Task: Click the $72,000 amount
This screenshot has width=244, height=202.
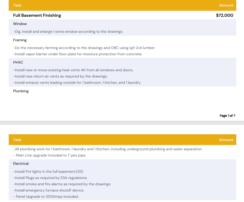Action: [x=225, y=15]
